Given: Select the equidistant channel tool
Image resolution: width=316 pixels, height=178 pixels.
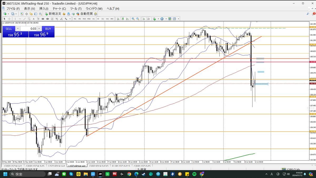Looking at the screenshot, I should [52, 19].
